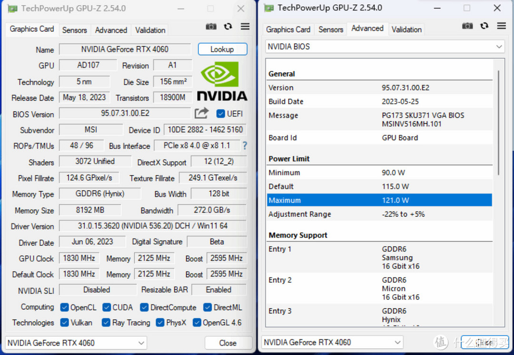Select the Message PG173 SKU371 row

click(379, 119)
